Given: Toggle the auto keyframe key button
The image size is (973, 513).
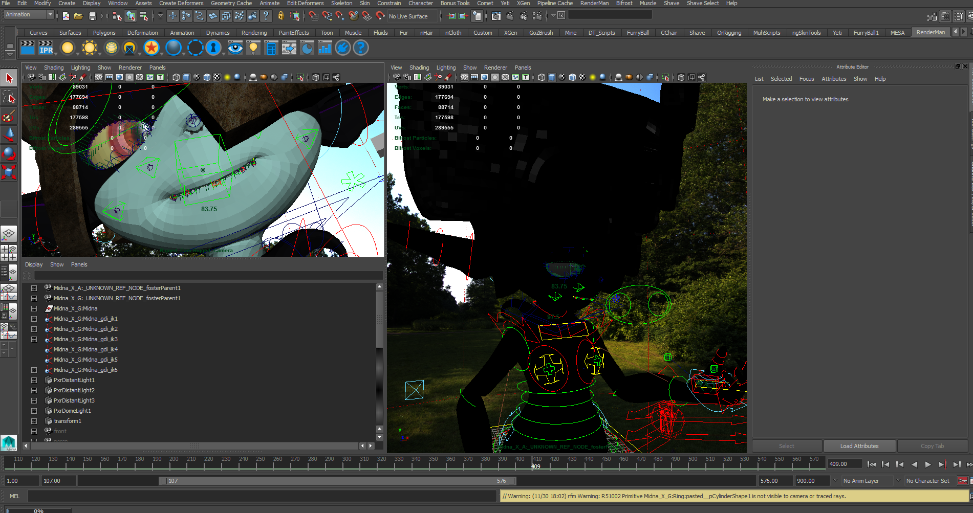Looking at the screenshot, I should (962, 481).
